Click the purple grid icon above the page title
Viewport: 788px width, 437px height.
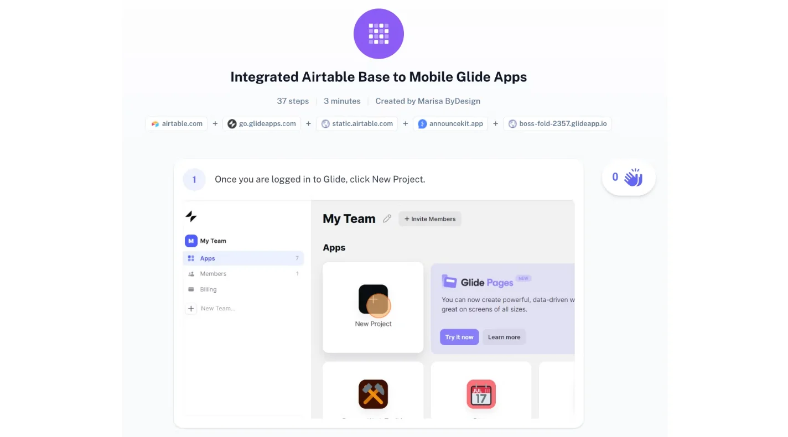pos(379,33)
